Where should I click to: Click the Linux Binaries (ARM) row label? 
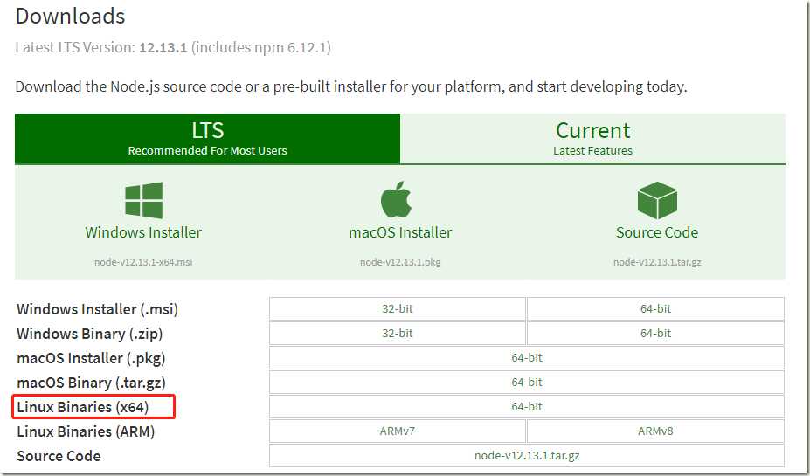coord(86,431)
